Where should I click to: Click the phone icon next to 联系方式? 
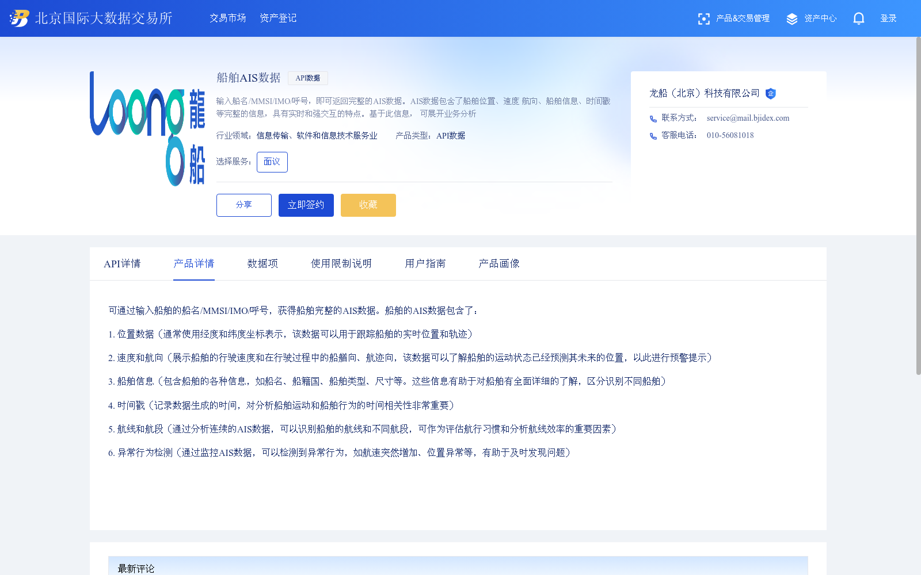[x=653, y=118]
